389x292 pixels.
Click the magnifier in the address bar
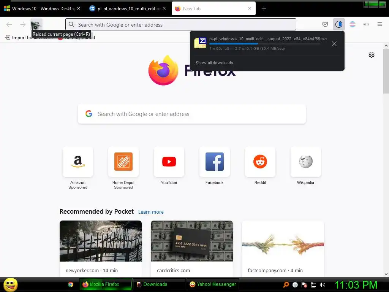point(71,24)
